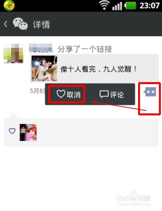Tap the yellow 360 icon in status bar
This screenshot has height=211, width=162.
click(9, 5)
